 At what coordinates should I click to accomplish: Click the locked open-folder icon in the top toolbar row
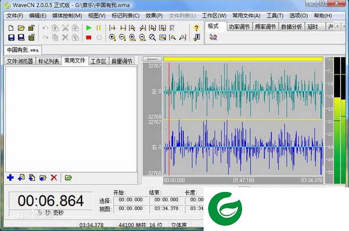[31, 28]
